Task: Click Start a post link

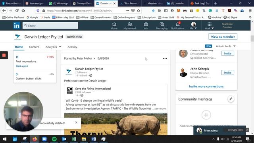Action: coord(22,66)
